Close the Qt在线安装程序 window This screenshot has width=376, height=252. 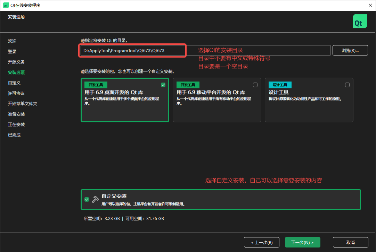click(370, 5)
